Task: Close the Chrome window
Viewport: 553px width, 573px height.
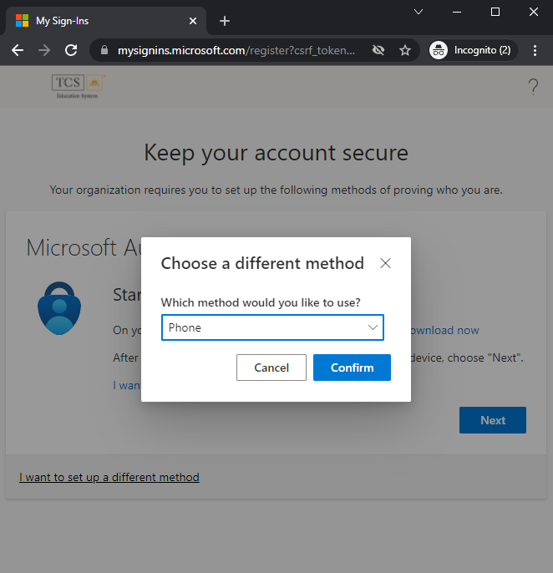Action: click(534, 12)
